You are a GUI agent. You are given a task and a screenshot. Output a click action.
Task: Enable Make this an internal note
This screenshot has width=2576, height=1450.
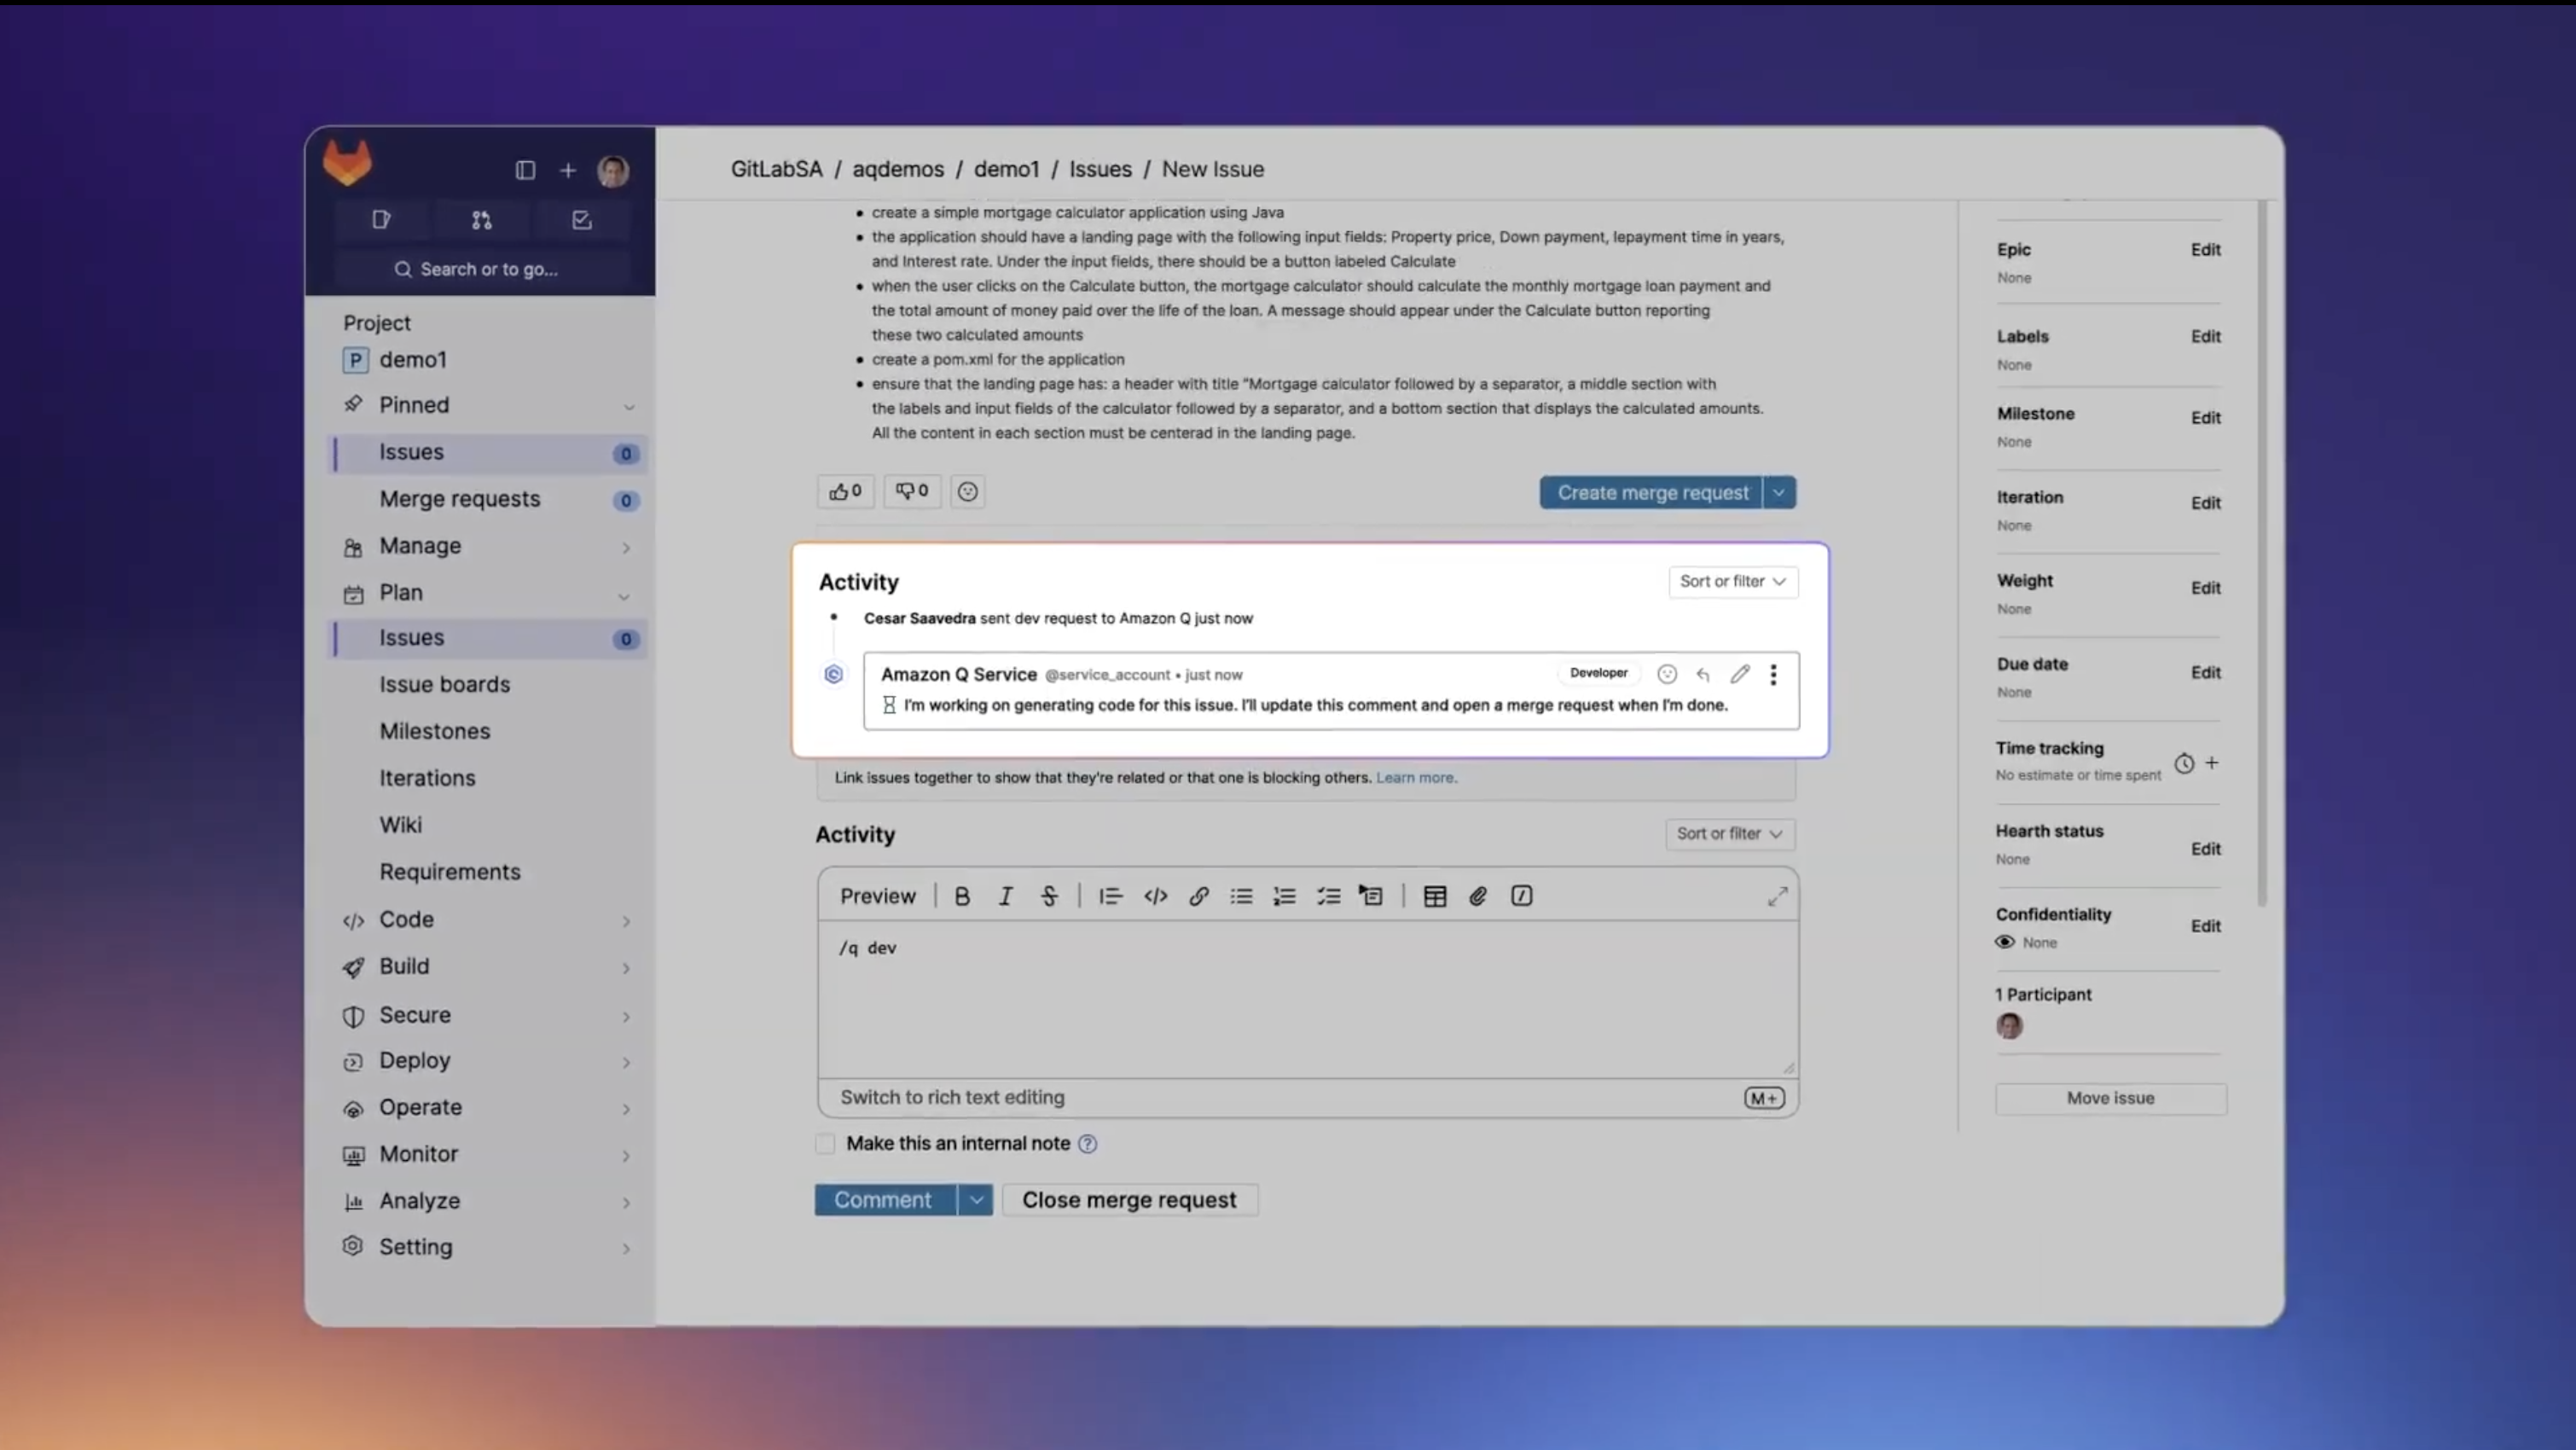tap(825, 1143)
